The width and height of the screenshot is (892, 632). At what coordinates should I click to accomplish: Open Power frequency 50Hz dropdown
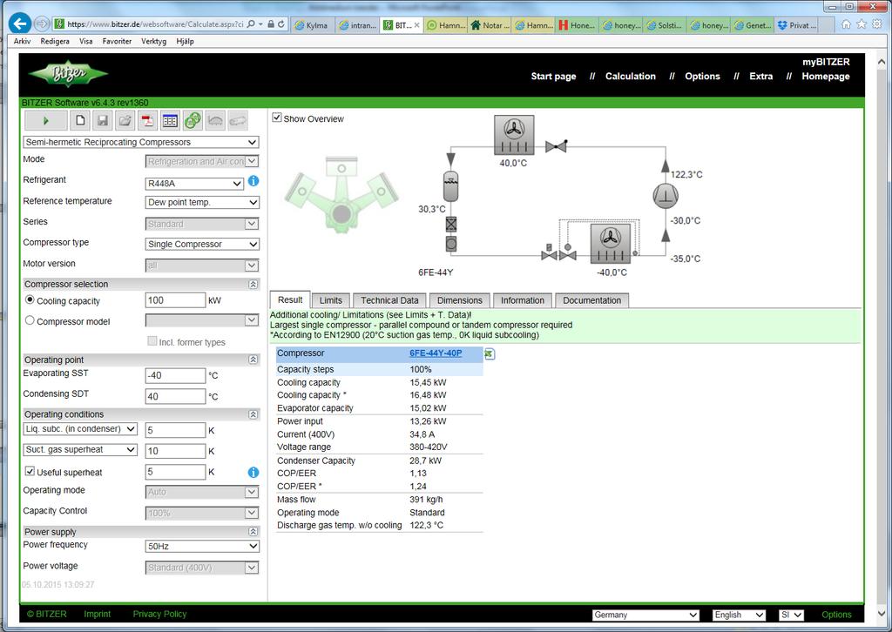(x=202, y=546)
